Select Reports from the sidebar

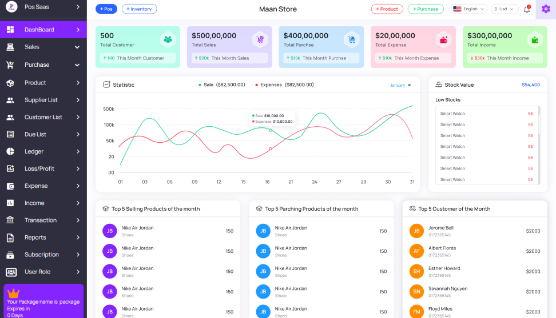tap(43, 238)
